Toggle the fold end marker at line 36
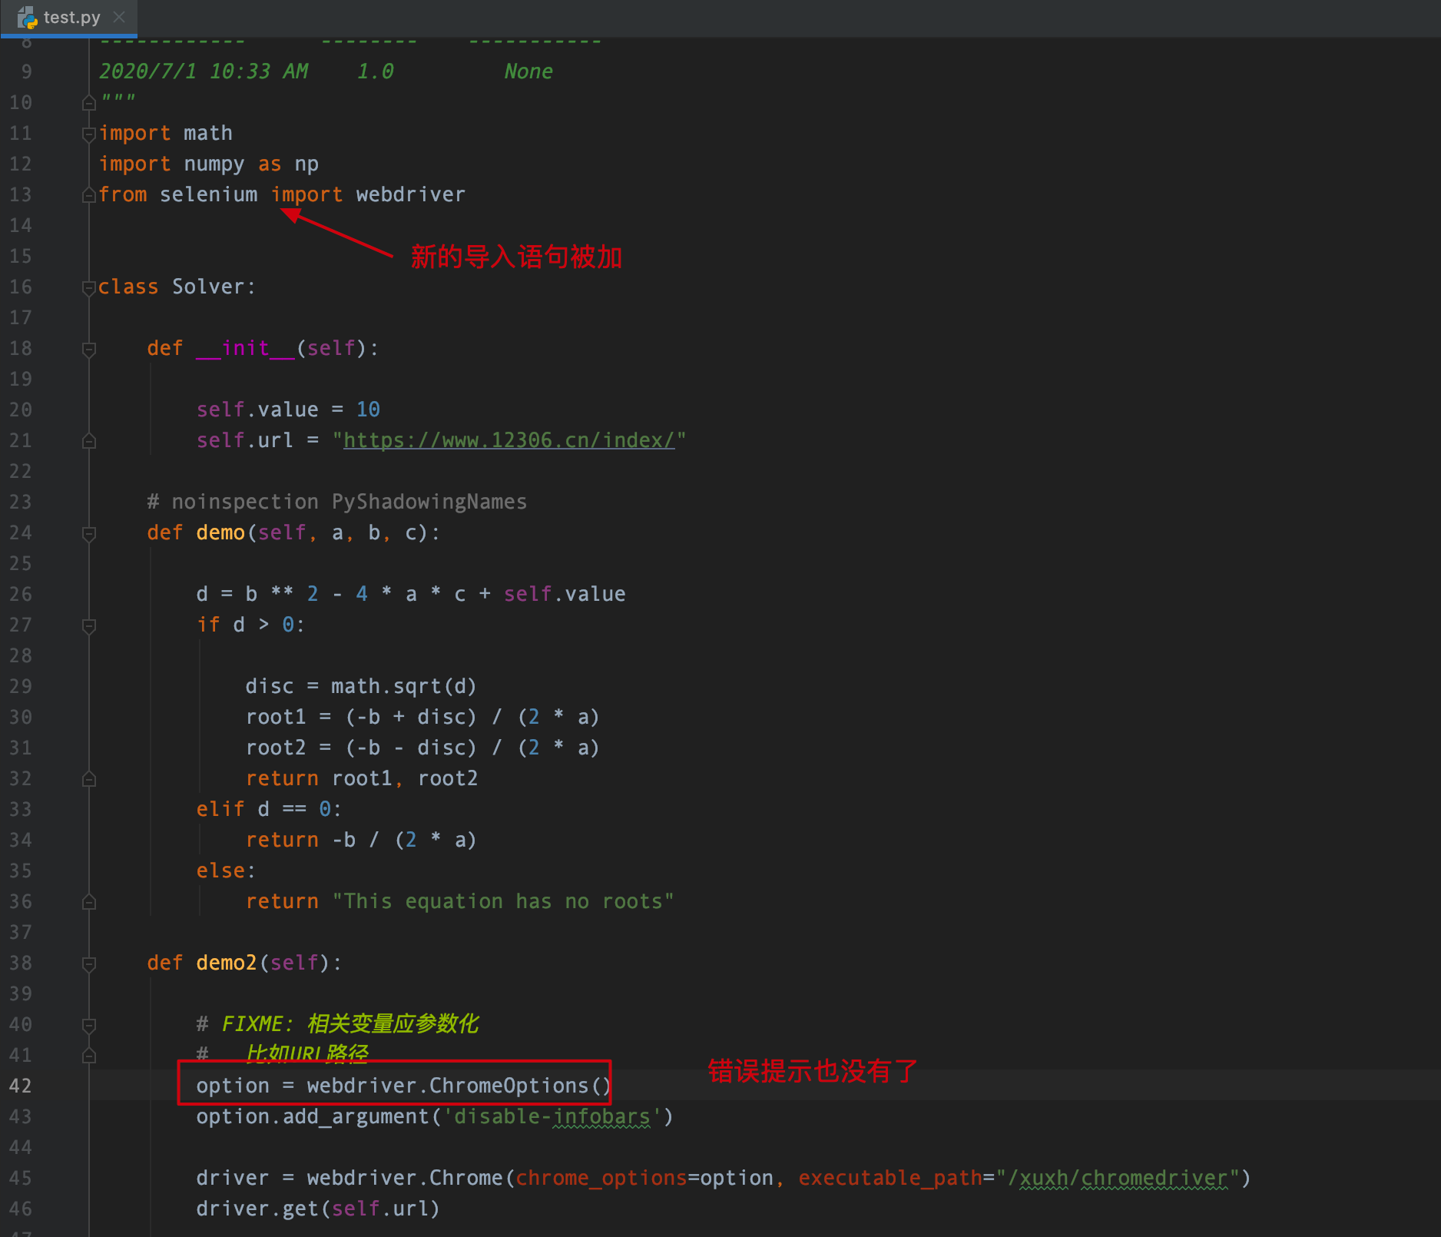This screenshot has height=1237, width=1441. (x=89, y=902)
